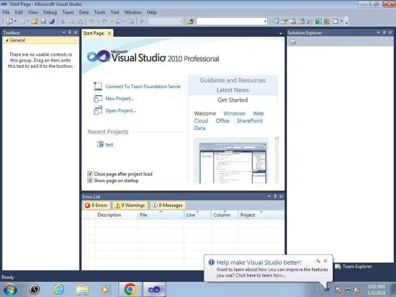Click the Extension Manager toolbar icon
396x297 pixels.
(x=326, y=22)
